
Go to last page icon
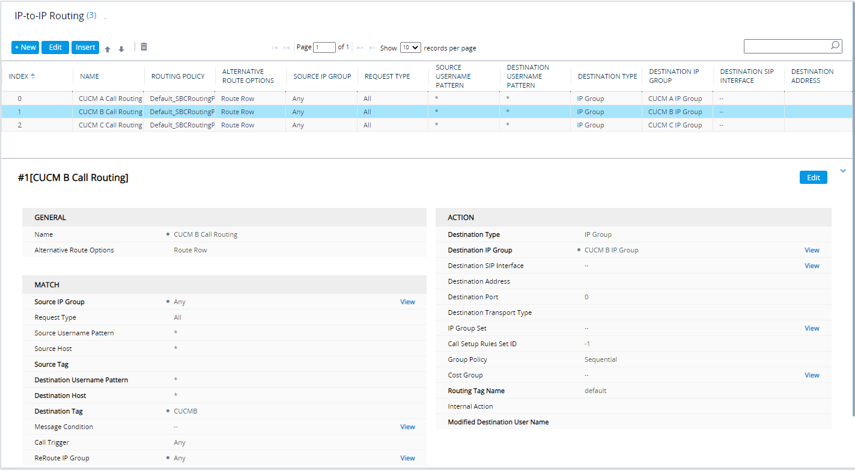point(373,47)
